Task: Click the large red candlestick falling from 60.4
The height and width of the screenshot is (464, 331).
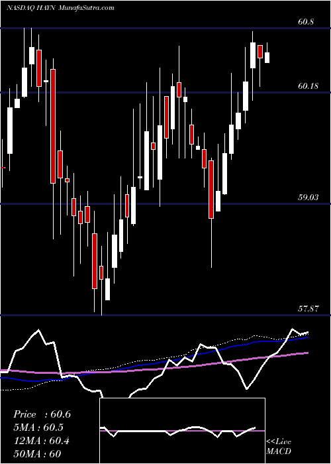Action: [53, 126]
